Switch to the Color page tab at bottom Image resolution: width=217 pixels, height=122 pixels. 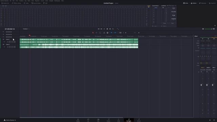point(119,120)
